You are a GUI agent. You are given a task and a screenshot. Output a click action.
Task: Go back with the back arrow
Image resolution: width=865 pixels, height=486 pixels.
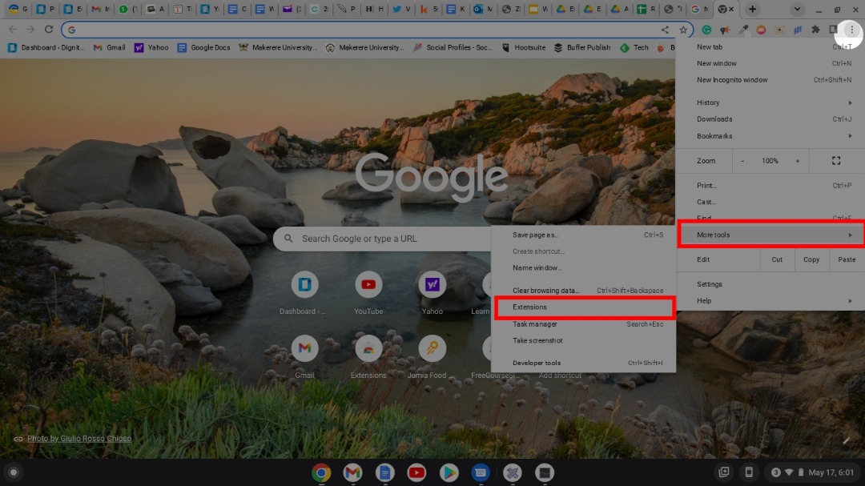pos(13,30)
